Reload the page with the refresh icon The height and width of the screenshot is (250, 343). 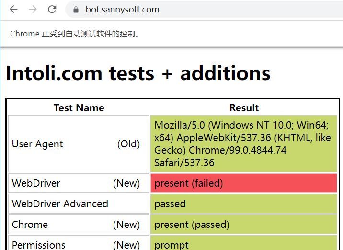coord(52,9)
